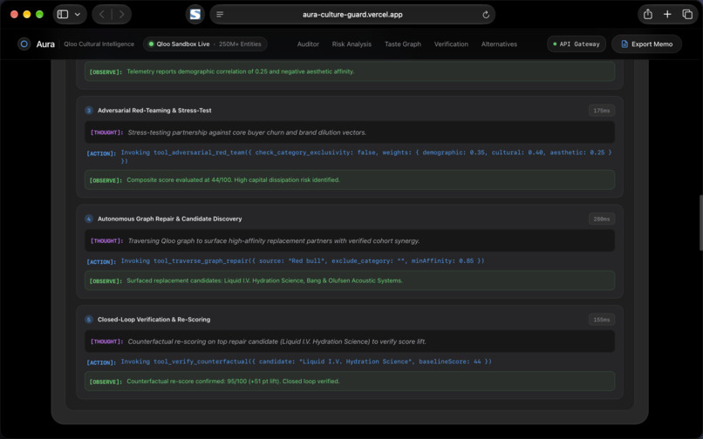
Task: Click the surfaced replacement candidates observation
Action: coord(350,280)
